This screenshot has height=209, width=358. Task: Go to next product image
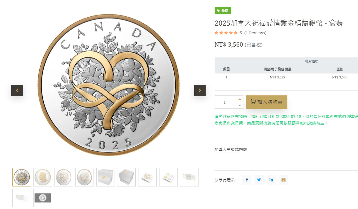point(200,90)
